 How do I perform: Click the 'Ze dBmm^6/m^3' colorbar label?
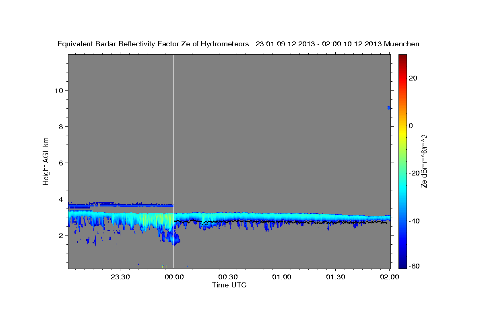pos(424,161)
